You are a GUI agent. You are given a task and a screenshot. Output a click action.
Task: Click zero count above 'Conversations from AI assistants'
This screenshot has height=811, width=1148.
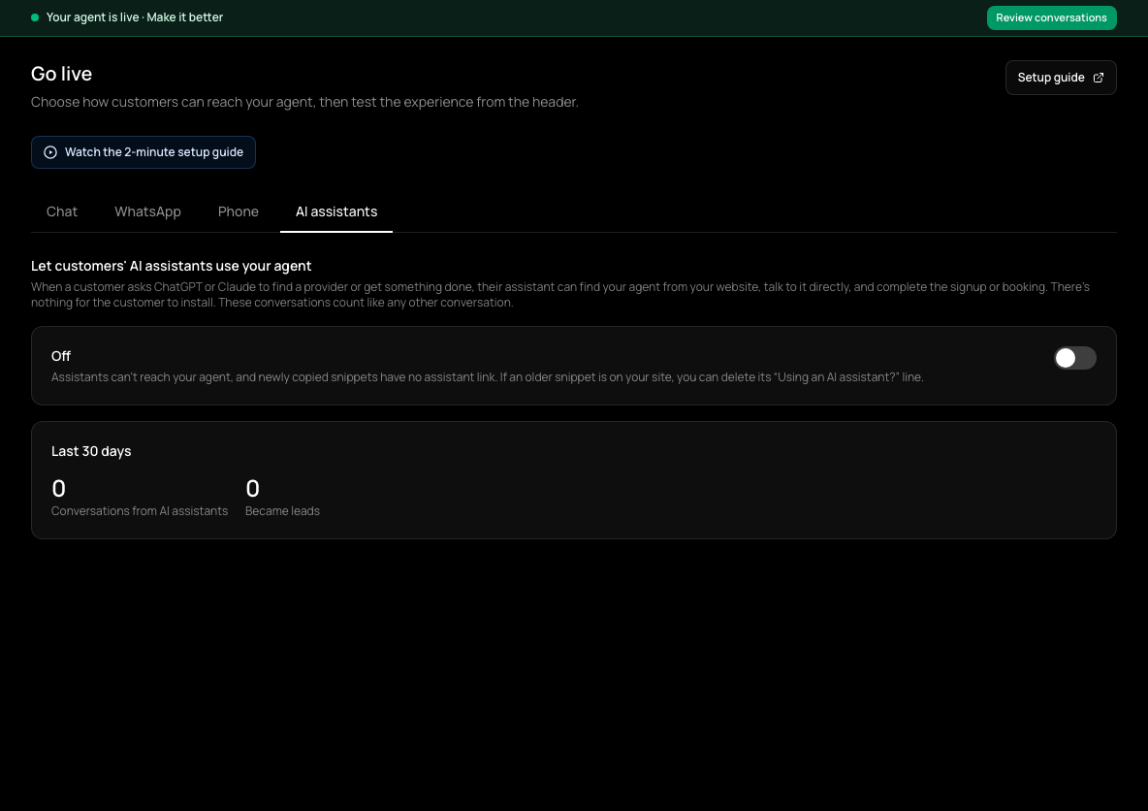coord(58,489)
